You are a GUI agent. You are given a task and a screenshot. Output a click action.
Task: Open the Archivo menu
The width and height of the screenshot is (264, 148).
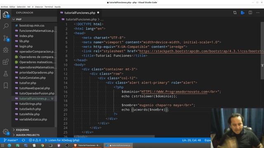point(5,7)
